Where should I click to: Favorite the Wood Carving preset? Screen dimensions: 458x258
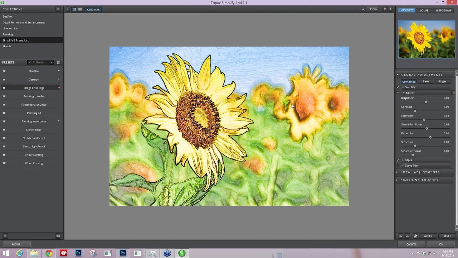(4, 163)
